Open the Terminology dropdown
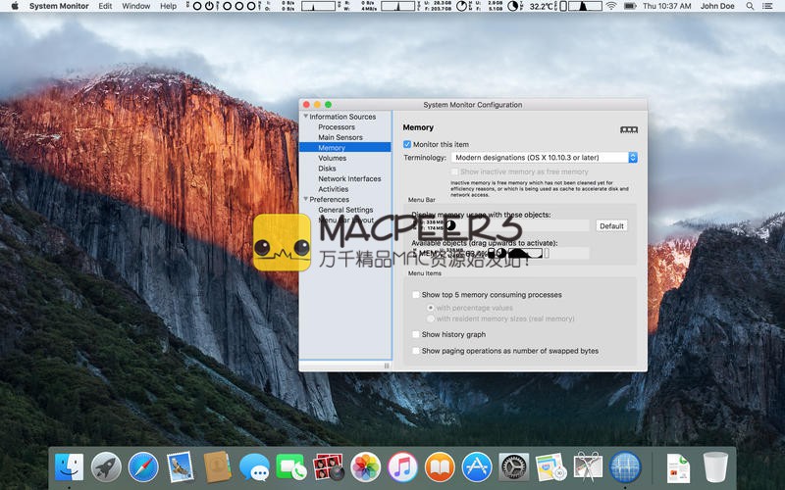The width and height of the screenshot is (785, 490). [x=545, y=158]
